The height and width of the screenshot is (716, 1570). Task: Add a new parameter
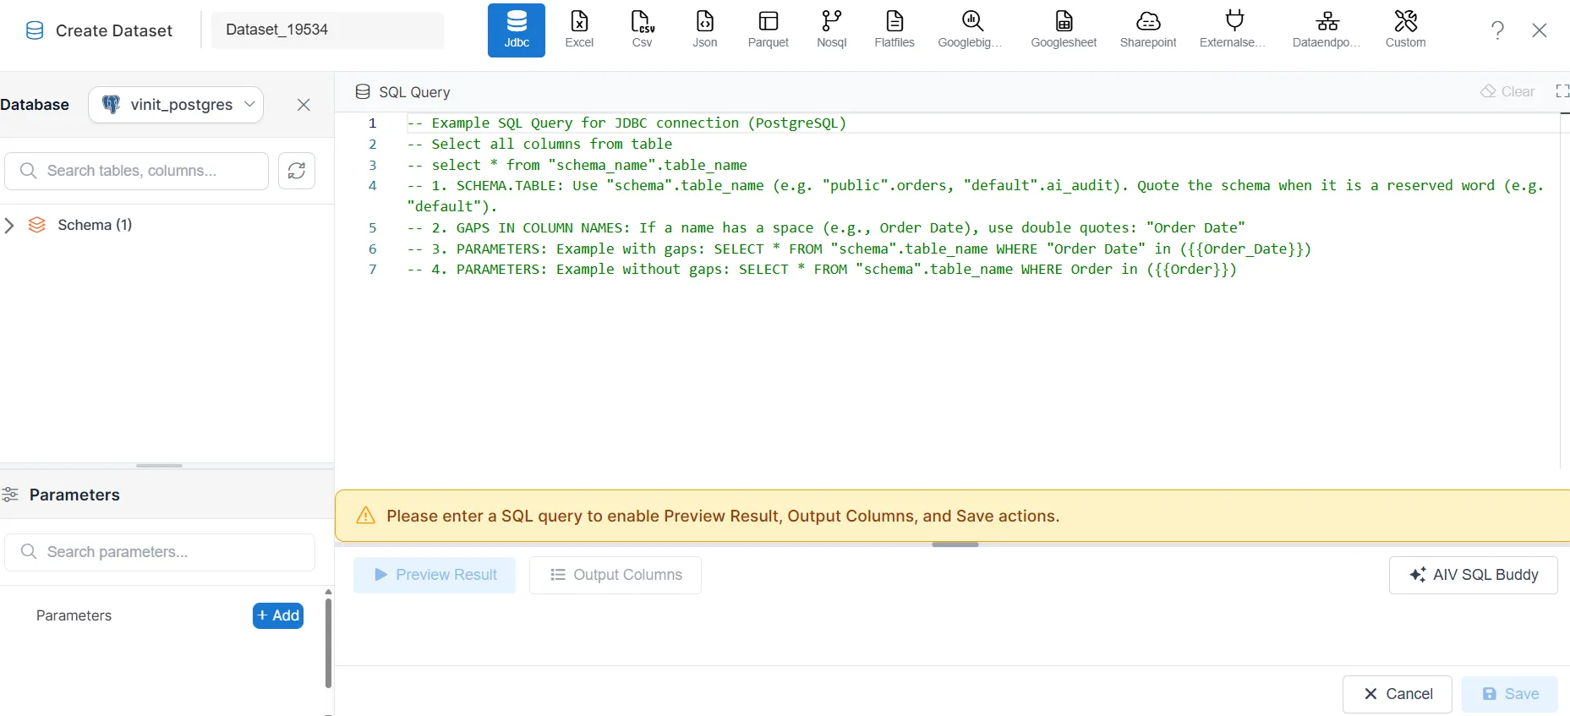click(x=278, y=615)
